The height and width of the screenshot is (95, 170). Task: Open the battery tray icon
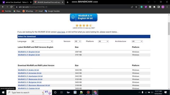(149, 92)
